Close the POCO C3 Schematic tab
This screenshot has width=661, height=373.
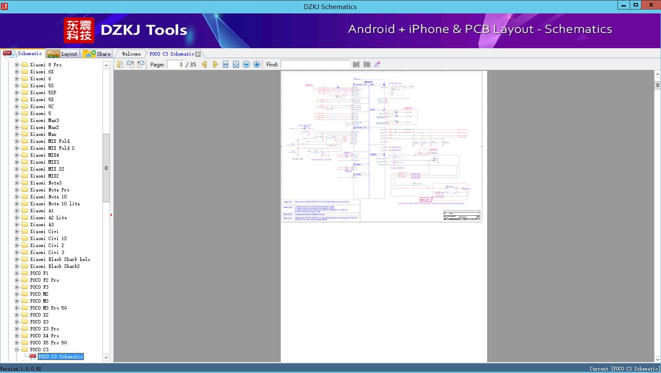point(198,54)
